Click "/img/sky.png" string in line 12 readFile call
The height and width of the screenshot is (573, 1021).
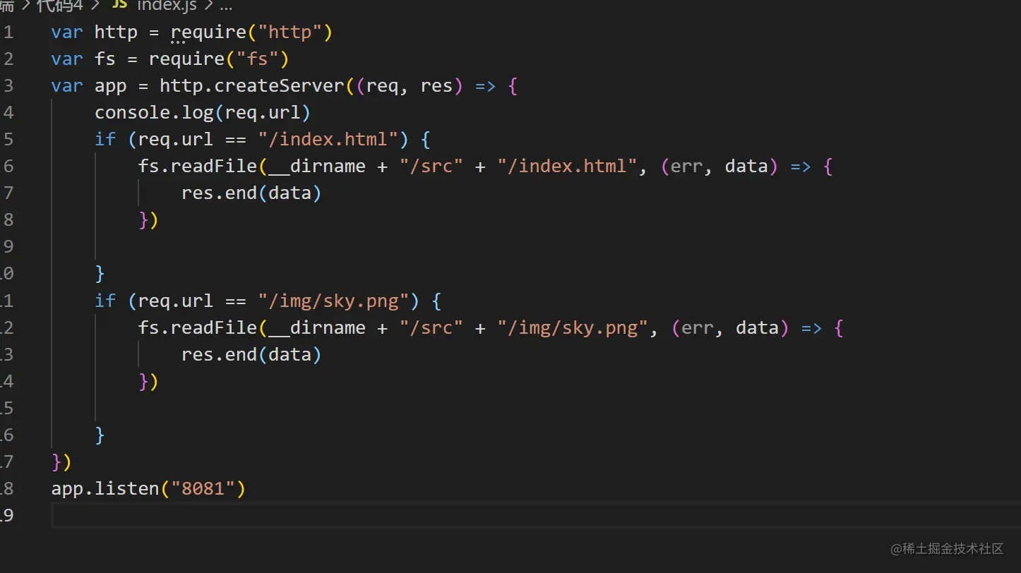(x=573, y=328)
